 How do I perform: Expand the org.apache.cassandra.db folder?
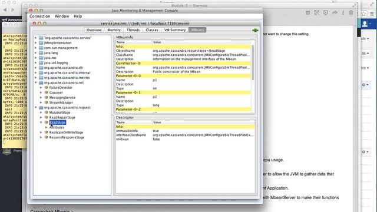tap(36, 68)
